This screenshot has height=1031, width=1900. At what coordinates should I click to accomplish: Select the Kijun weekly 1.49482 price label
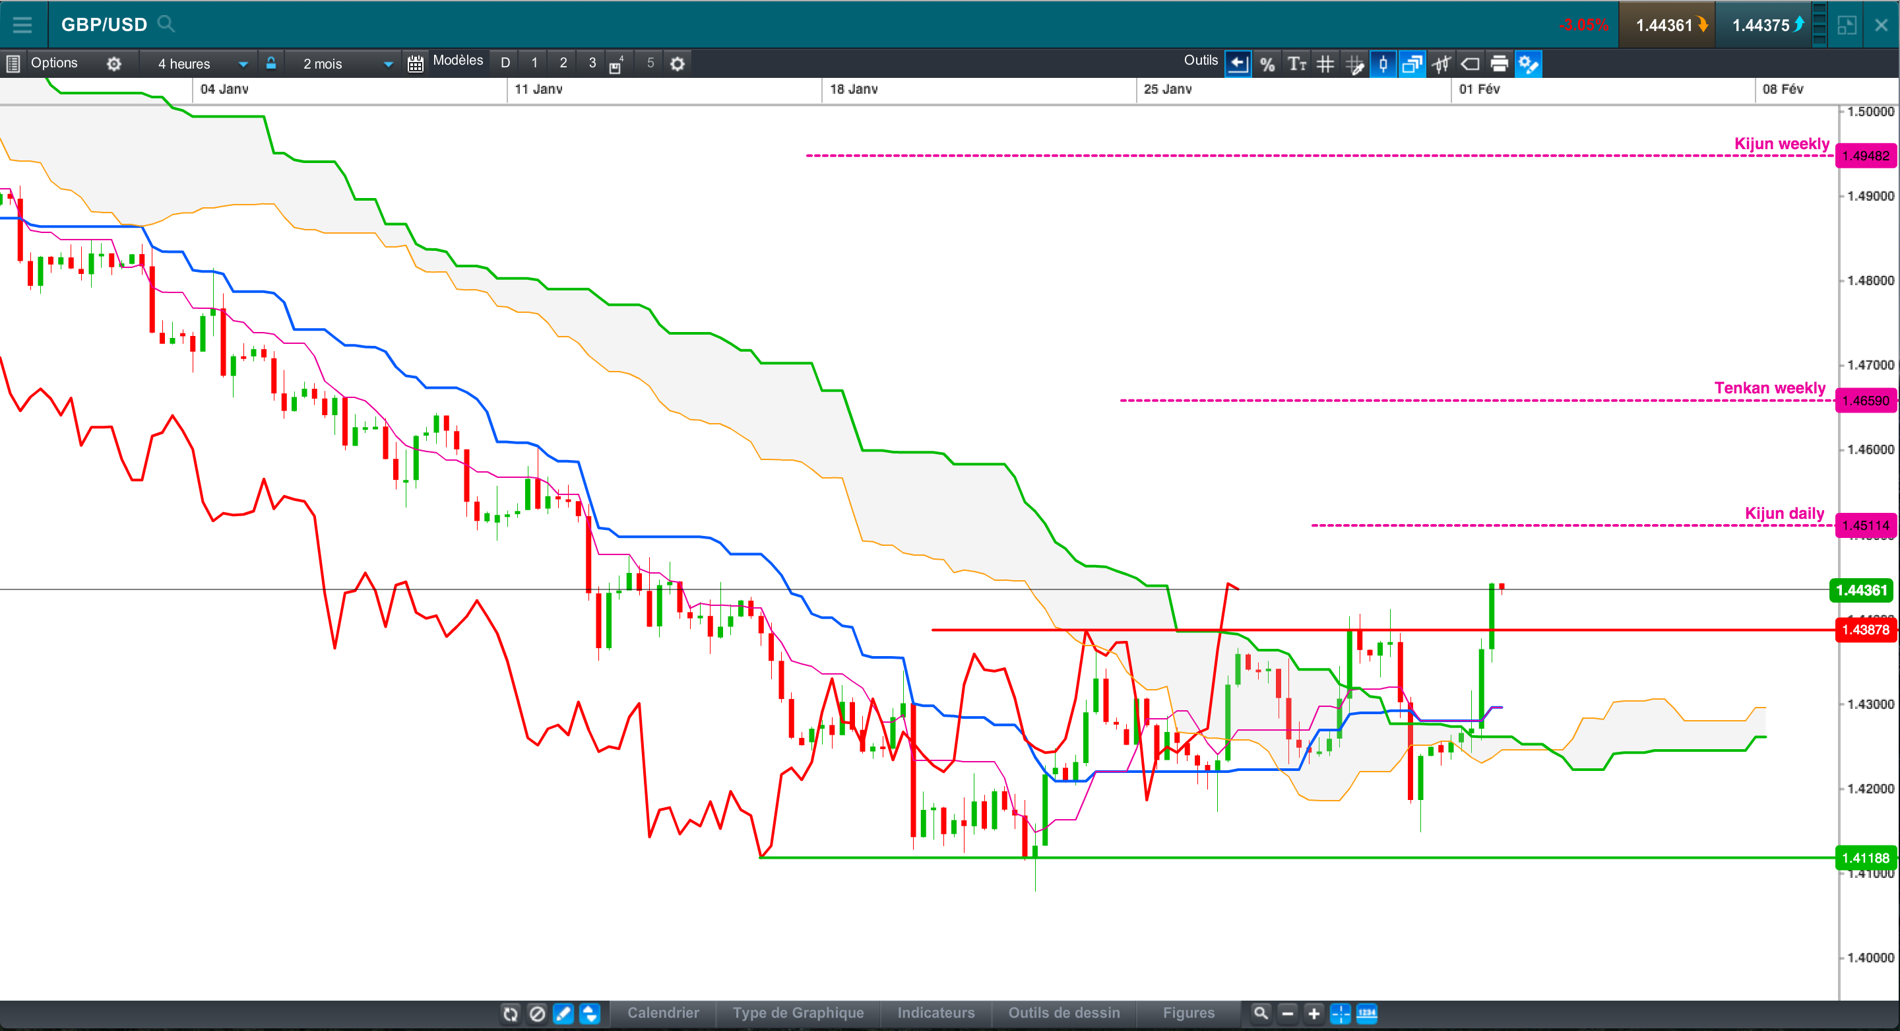pyautogui.click(x=1865, y=156)
